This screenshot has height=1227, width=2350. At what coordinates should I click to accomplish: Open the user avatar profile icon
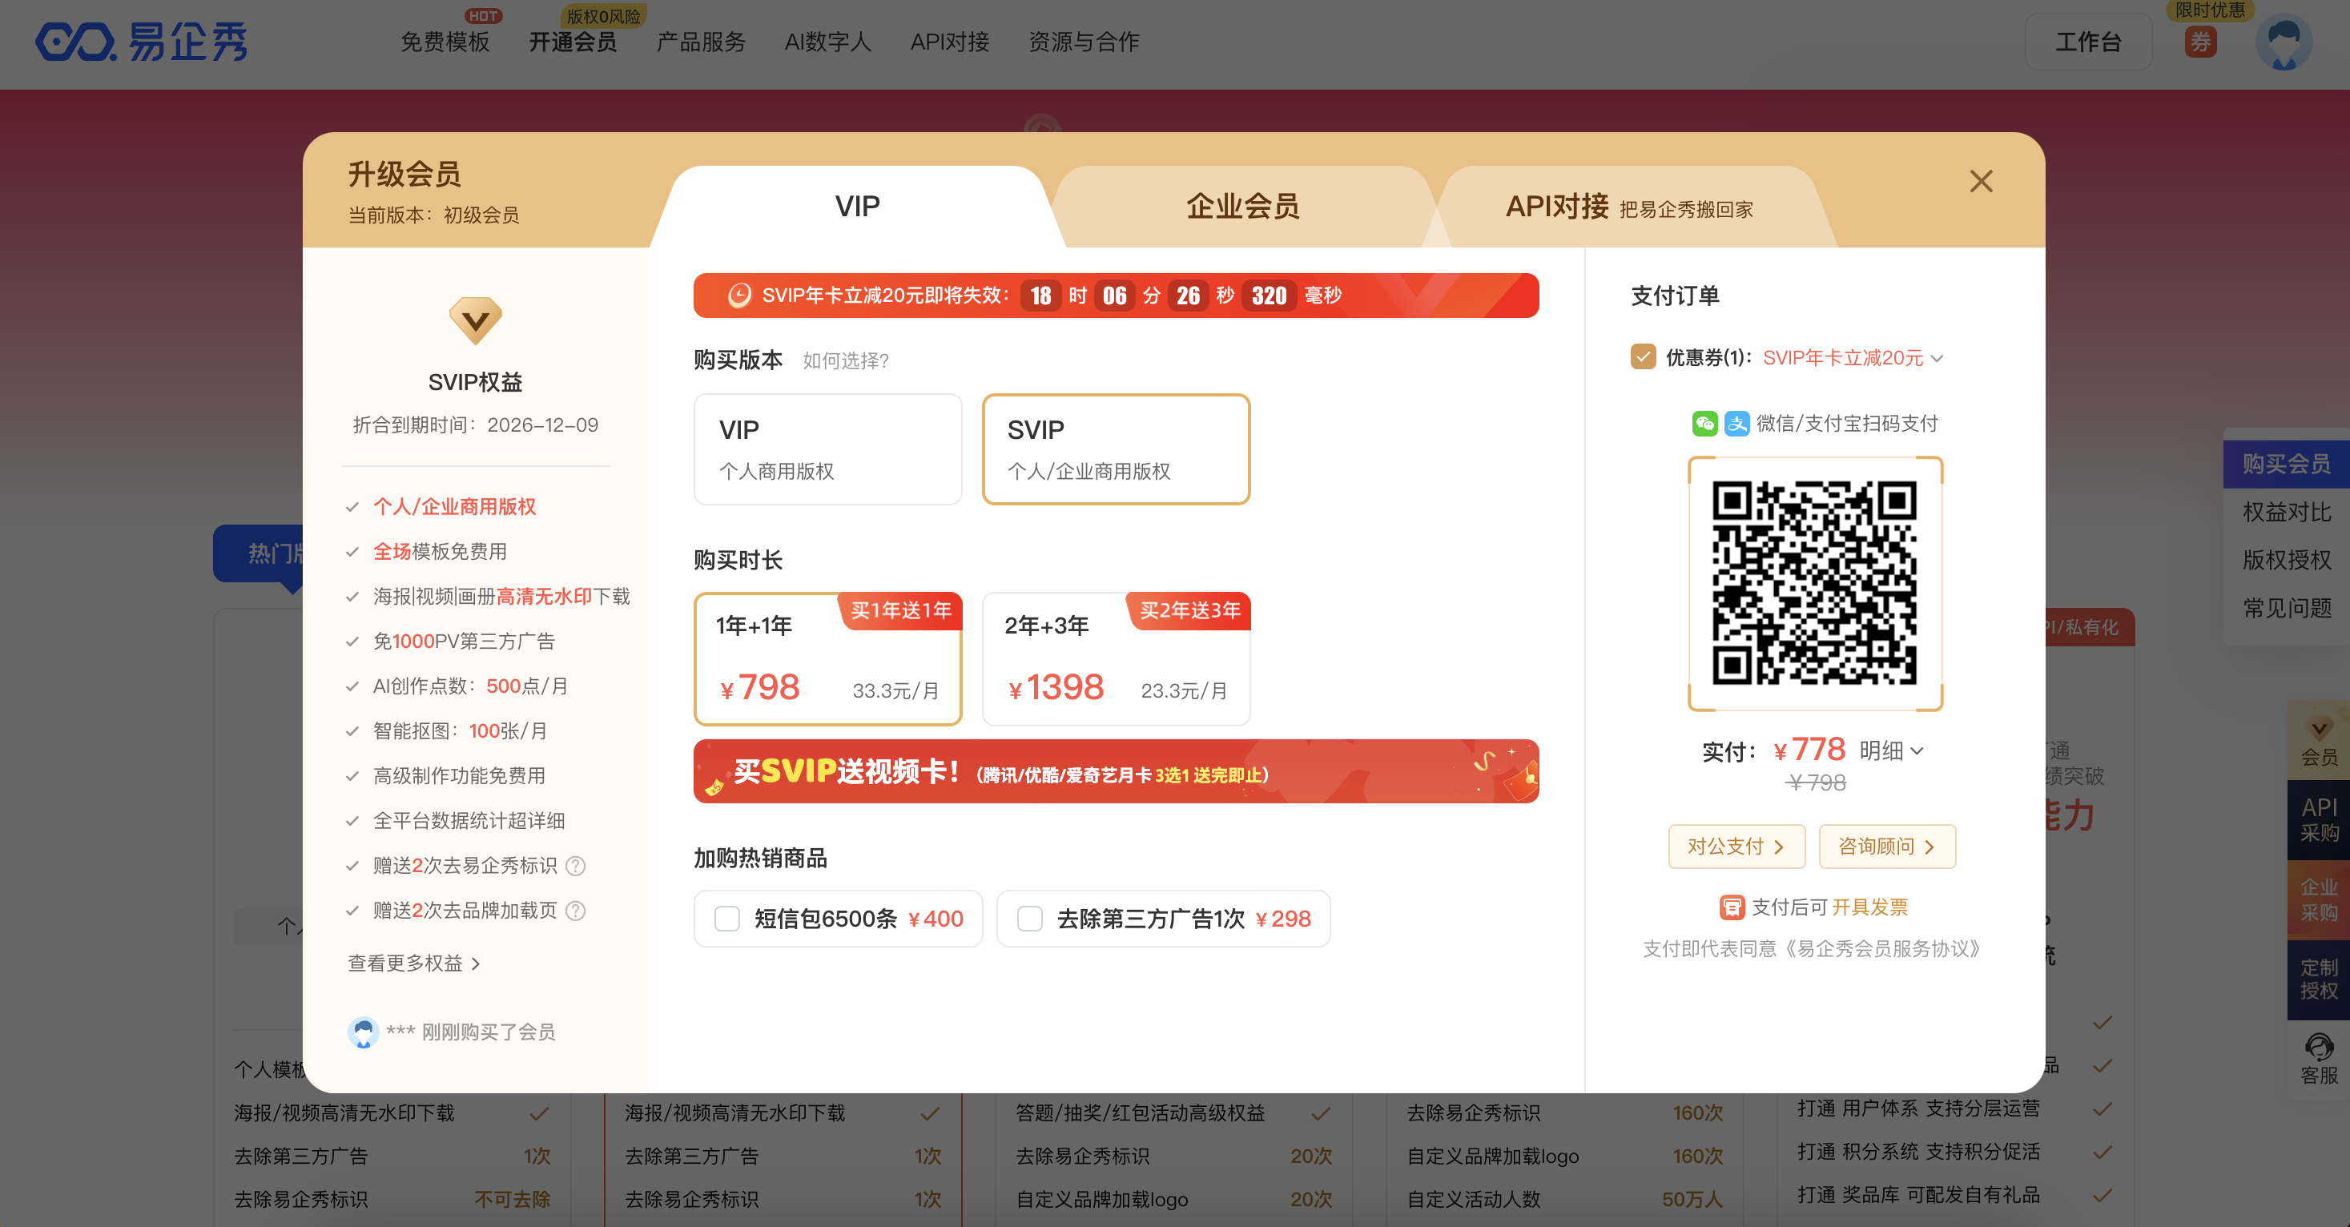point(2283,43)
